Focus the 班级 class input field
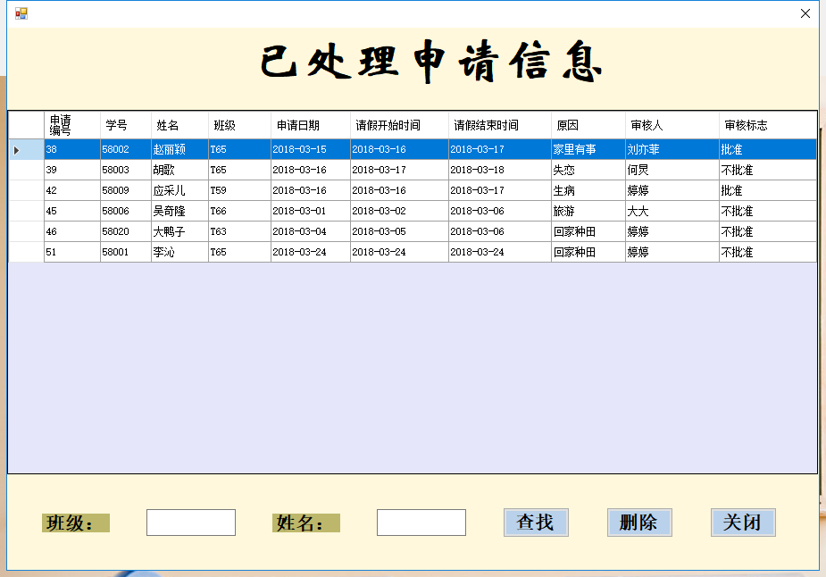Viewport: 826px width, 577px height. pyautogui.click(x=191, y=523)
